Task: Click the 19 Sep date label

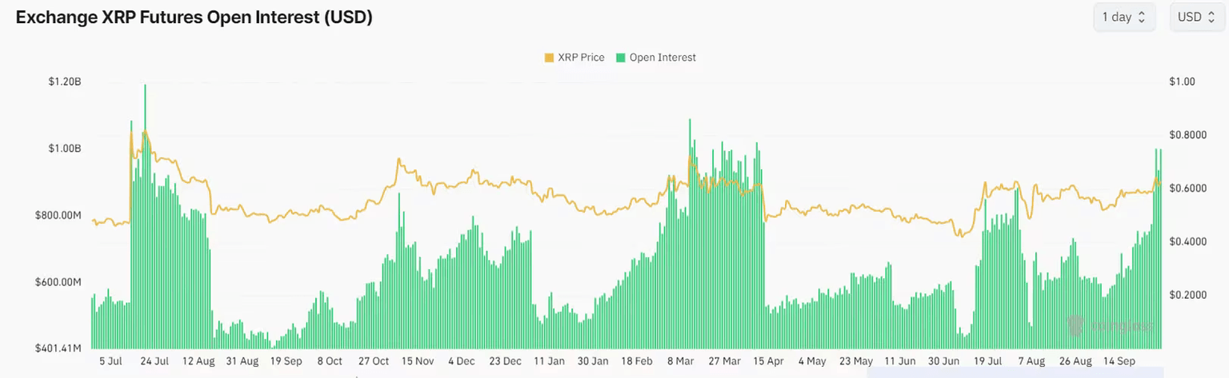Action: coord(286,361)
